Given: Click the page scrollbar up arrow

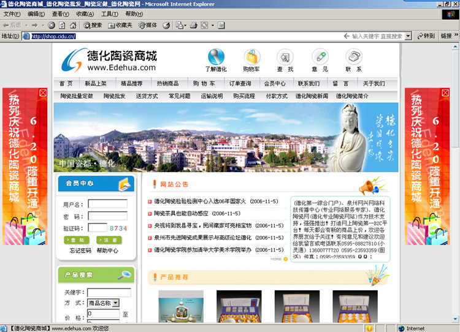Looking at the screenshot, I should [x=455, y=47].
